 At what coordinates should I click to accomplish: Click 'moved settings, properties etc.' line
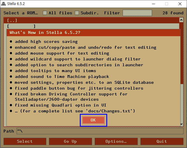pos(84,83)
